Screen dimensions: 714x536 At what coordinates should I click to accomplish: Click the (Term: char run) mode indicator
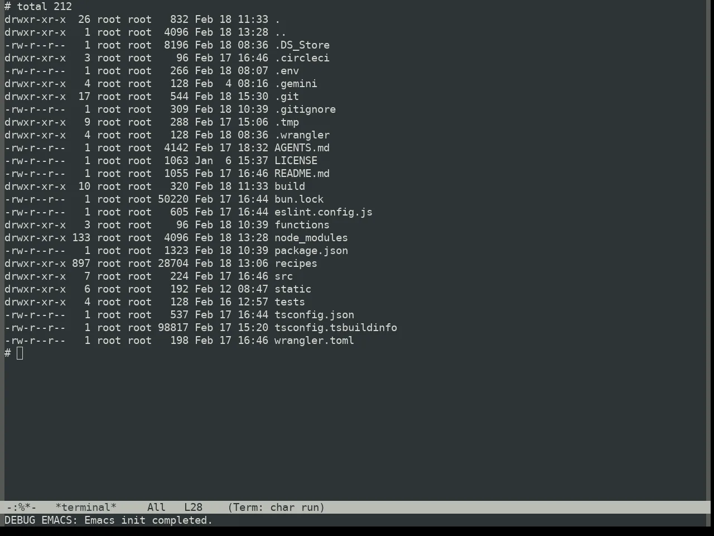tap(276, 508)
